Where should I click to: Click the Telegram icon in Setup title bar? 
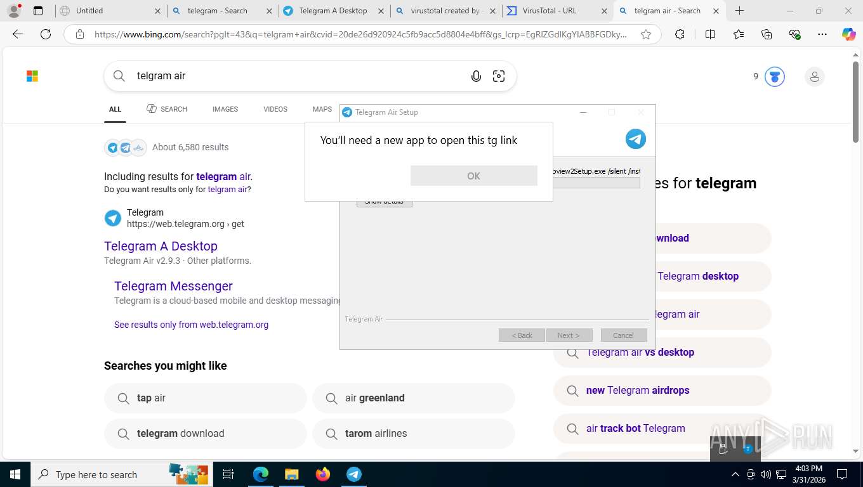coord(347,112)
